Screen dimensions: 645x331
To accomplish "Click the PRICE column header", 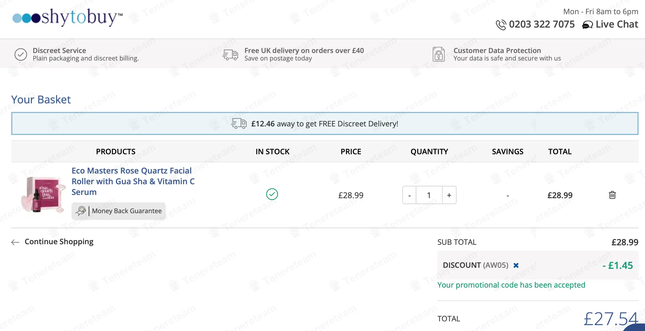I will [351, 152].
